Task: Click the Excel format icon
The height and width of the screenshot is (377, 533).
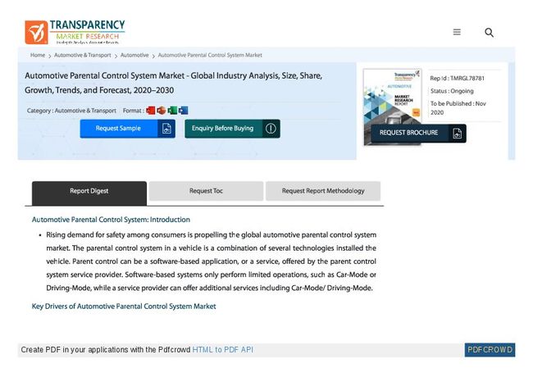Action: tap(172, 111)
